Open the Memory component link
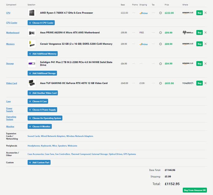Image resolution: width=213 pixels, height=195 pixels. coord(10,44)
